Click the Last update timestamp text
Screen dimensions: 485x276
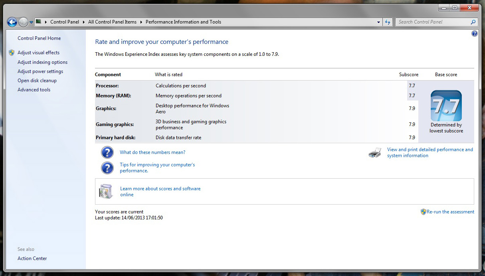(x=129, y=218)
